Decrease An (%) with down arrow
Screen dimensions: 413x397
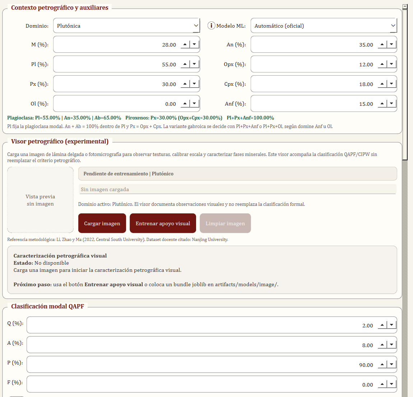pyautogui.click(x=392, y=44)
